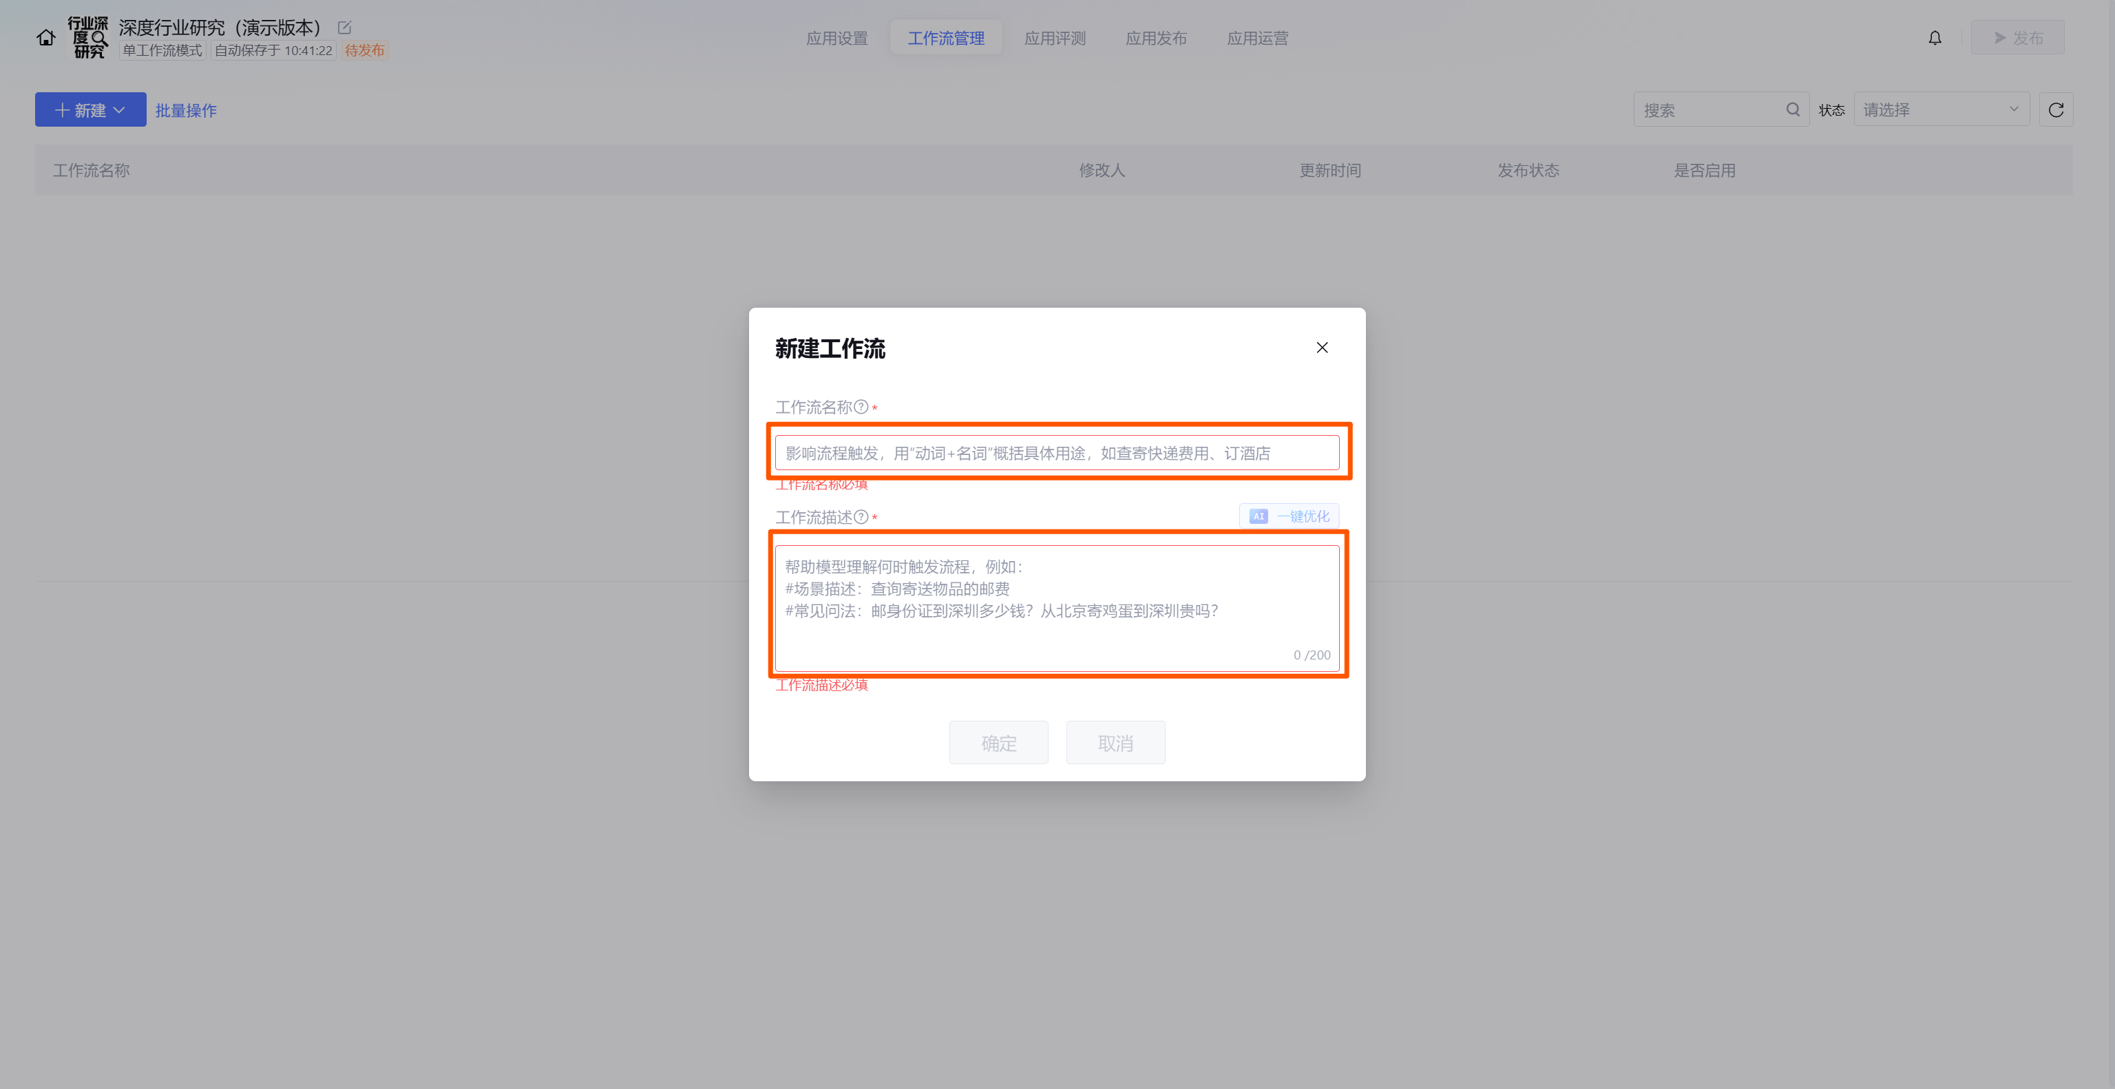Click the AI 一键优化 button
This screenshot has width=2115, height=1089.
1289,516
